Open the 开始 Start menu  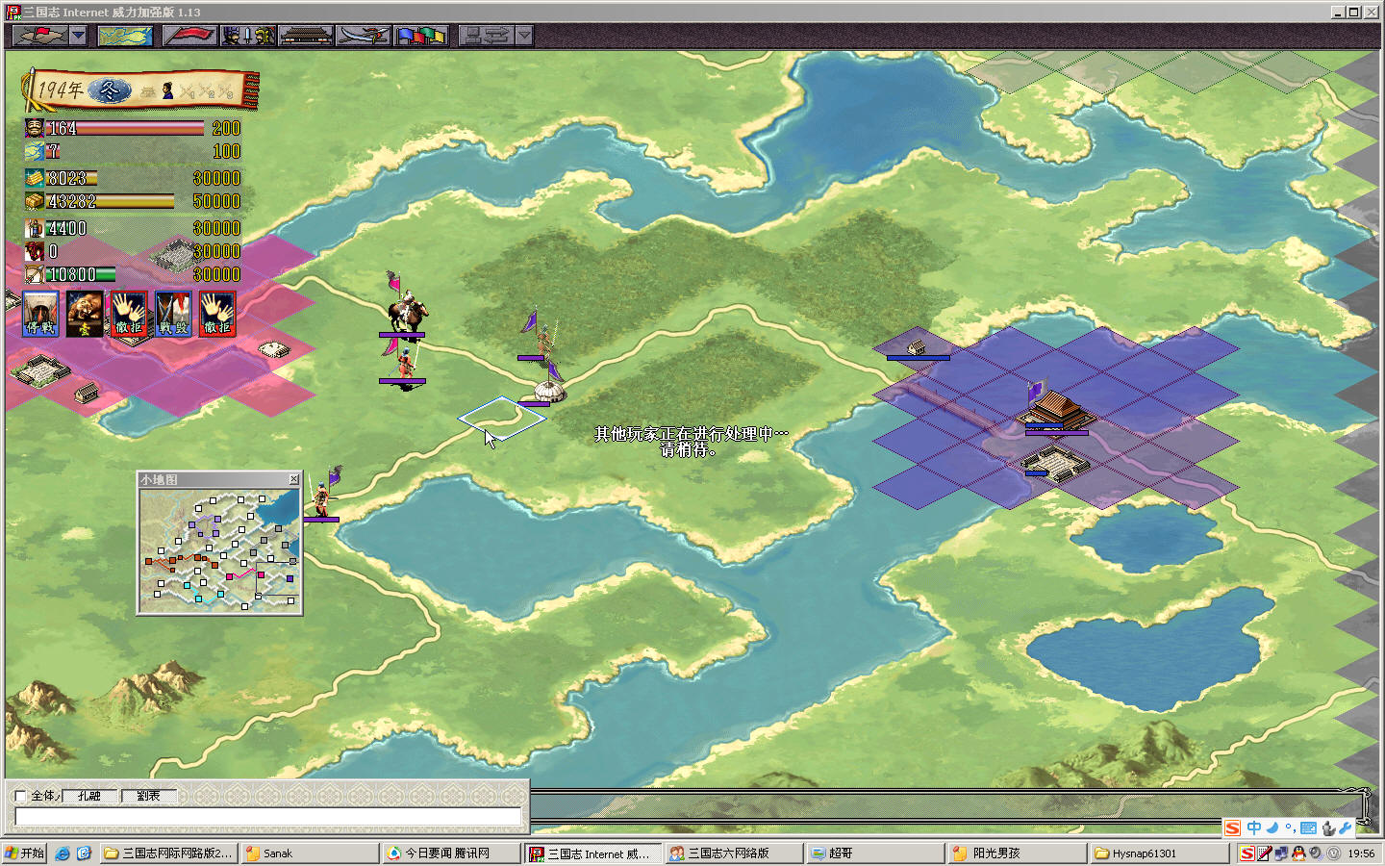[24, 853]
